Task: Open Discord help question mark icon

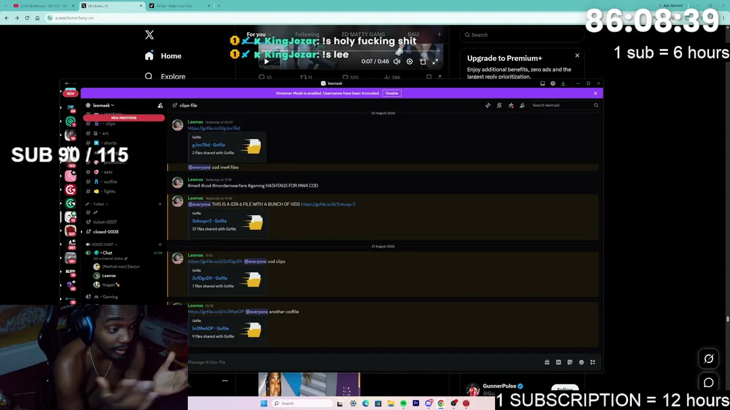Action: pyautogui.click(x=553, y=84)
